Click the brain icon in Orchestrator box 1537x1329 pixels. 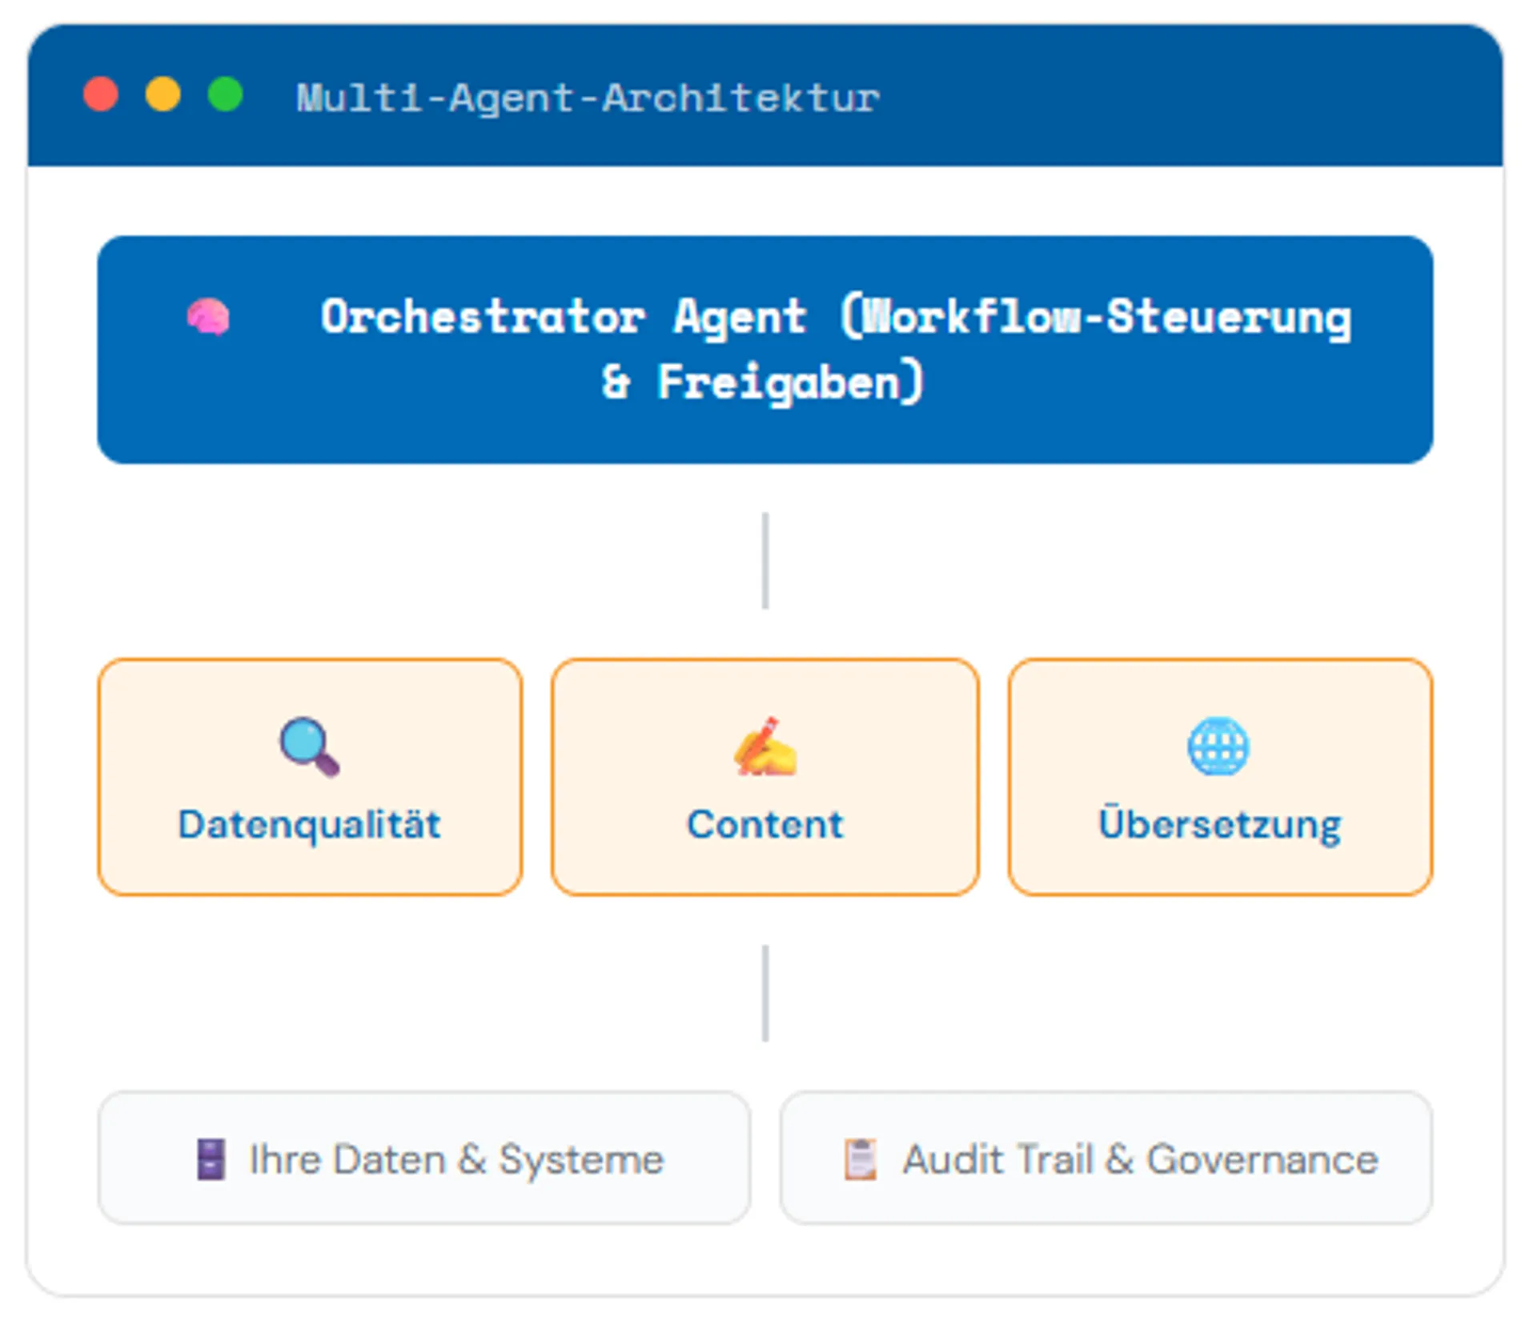(208, 317)
